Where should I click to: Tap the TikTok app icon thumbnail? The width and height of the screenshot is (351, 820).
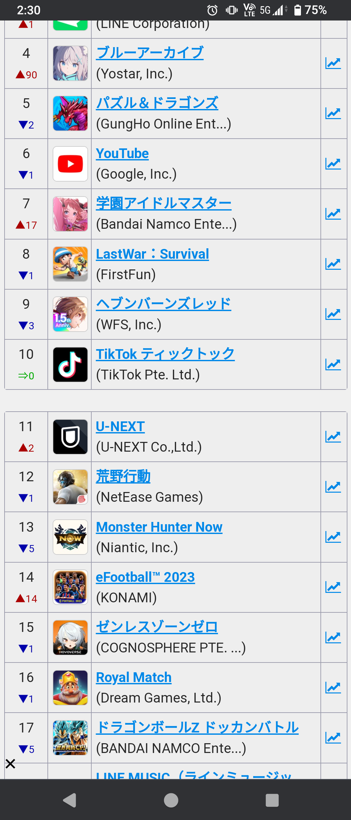(x=70, y=364)
